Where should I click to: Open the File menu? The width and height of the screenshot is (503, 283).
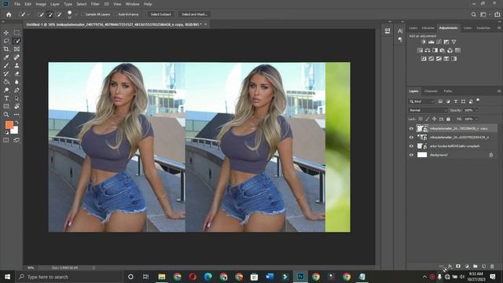tap(17, 4)
